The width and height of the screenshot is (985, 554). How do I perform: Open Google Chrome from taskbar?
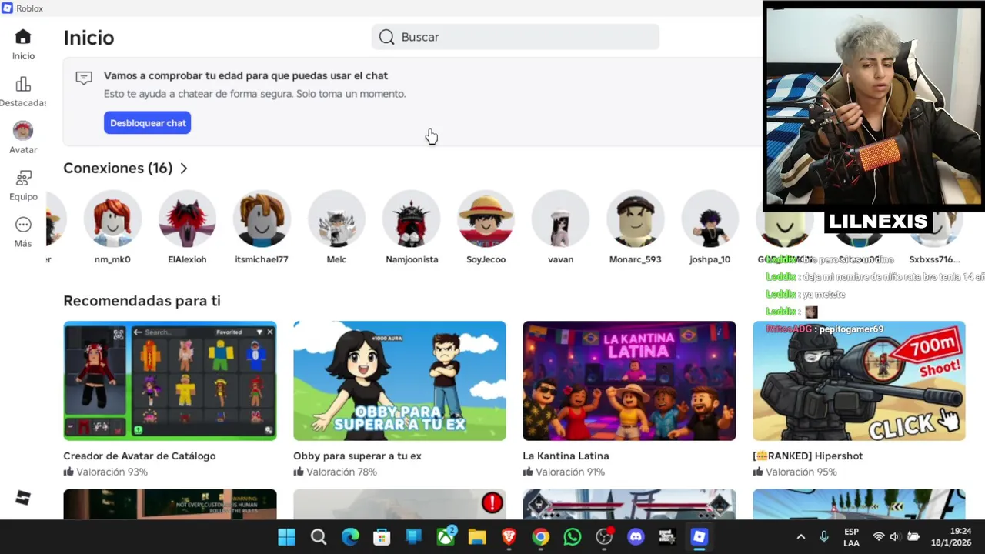[541, 537]
